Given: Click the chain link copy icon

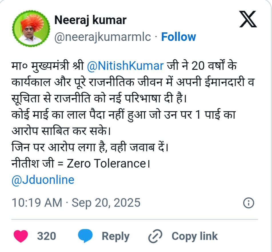Looking at the screenshot, I should [x=155, y=237].
